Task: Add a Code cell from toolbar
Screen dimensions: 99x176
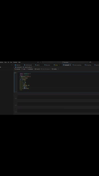Action: click(23, 69)
